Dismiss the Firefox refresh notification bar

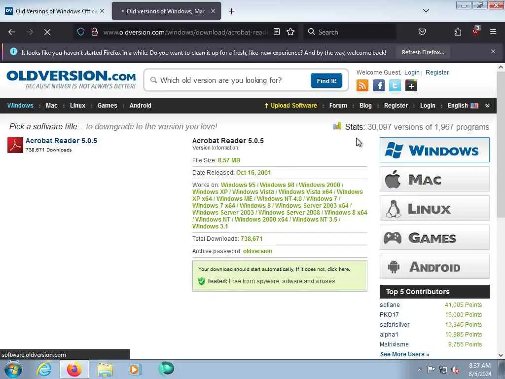coord(493,51)
